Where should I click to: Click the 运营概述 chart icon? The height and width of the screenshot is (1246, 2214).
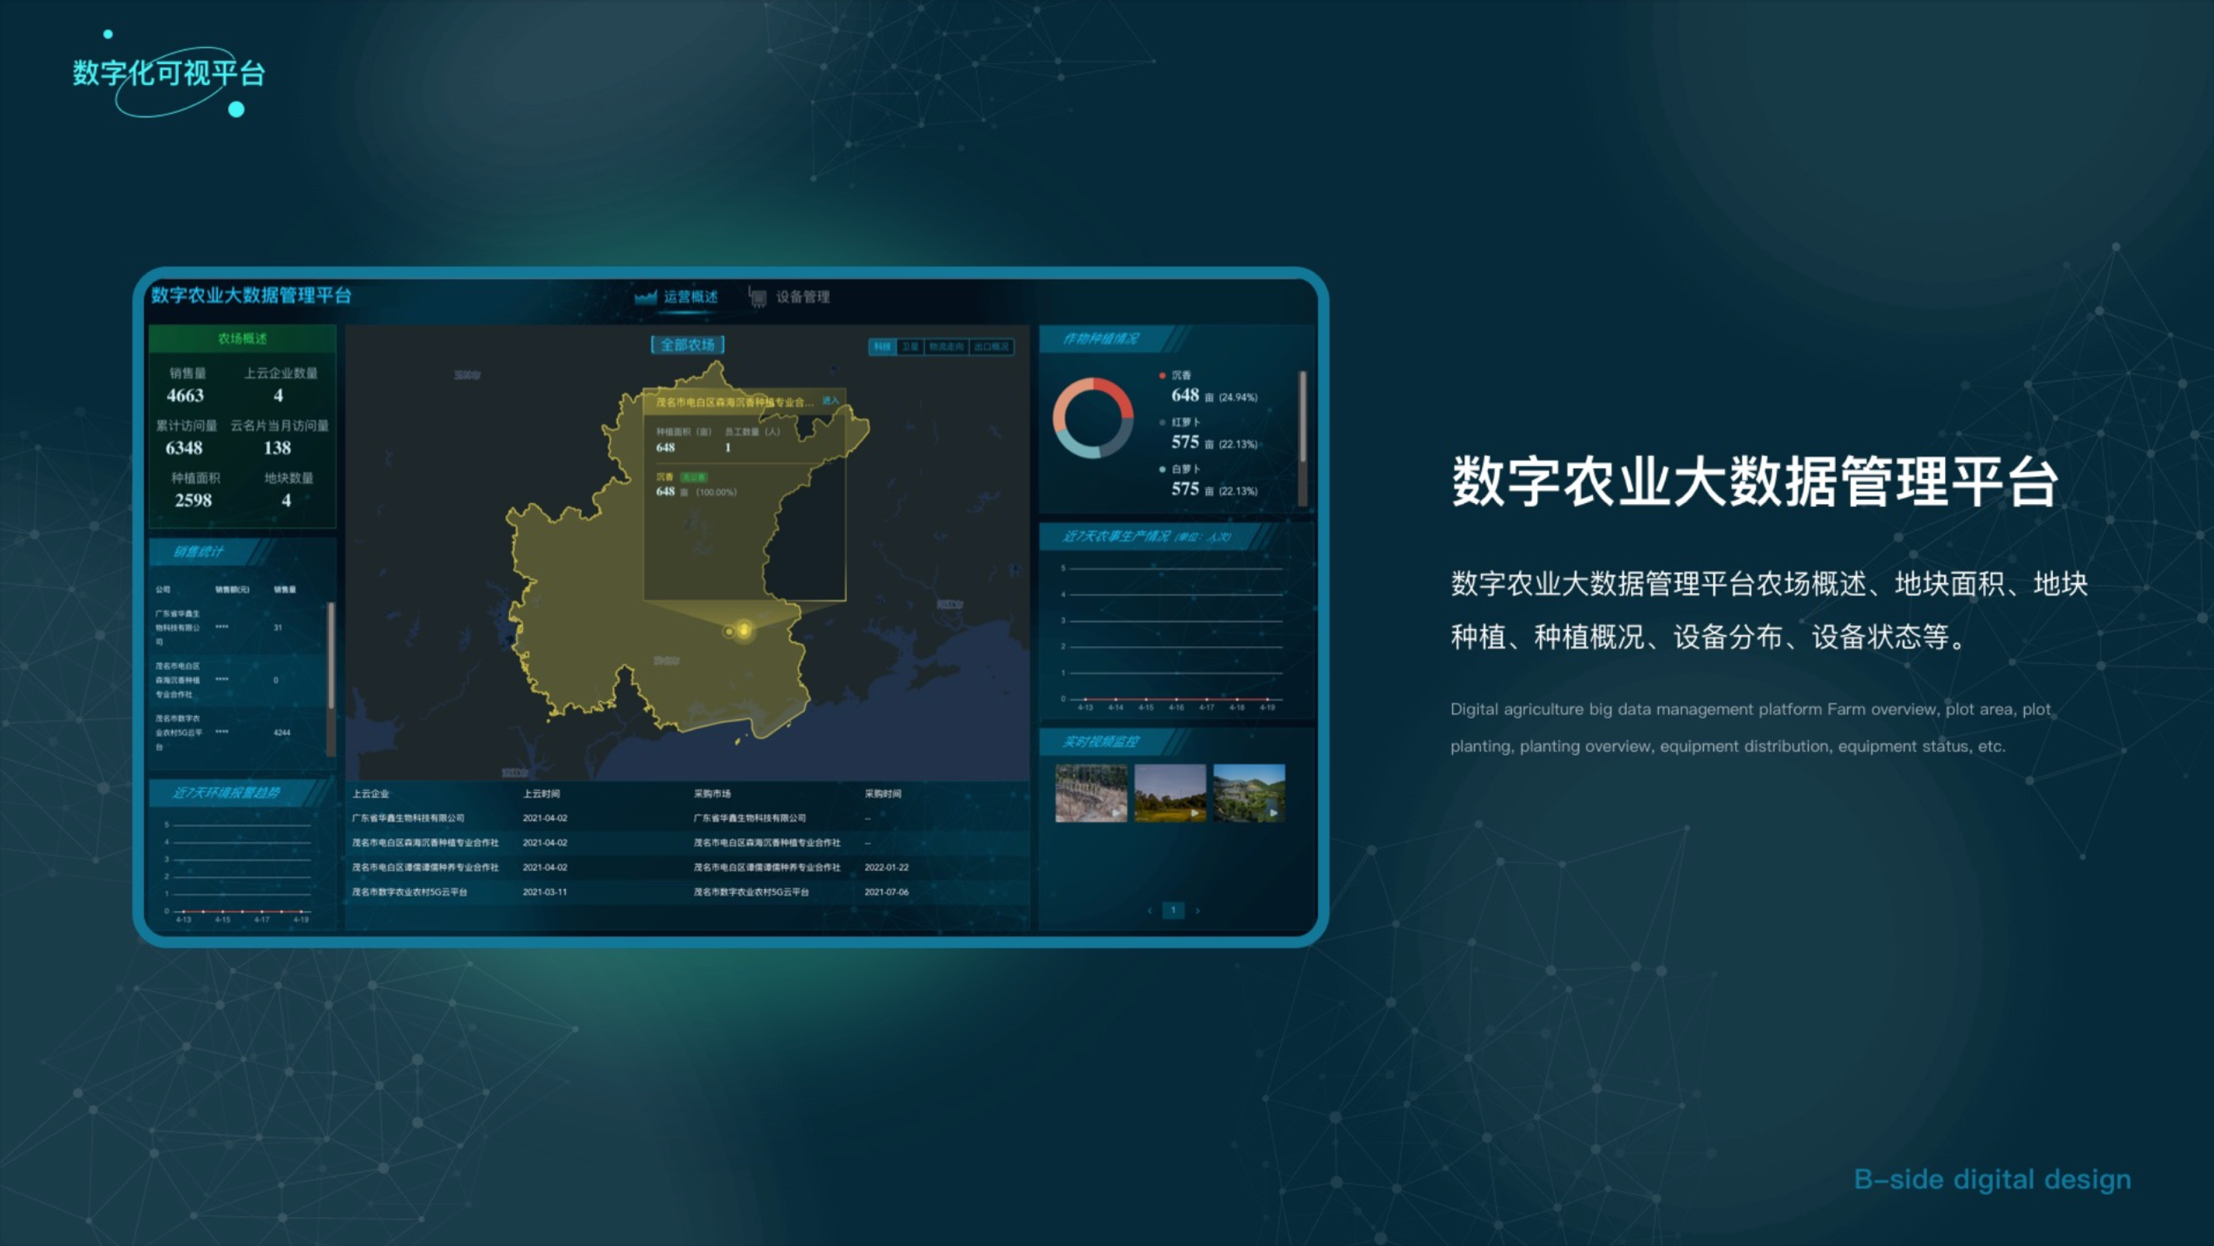pyautogui.click(x=645, y=298)
